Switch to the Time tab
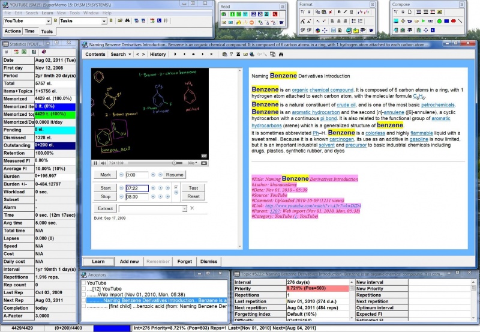The image size is (480, 332). pos(29,31)
